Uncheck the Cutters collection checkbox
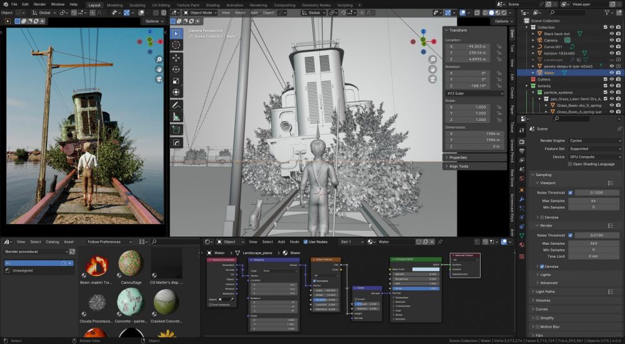This screenshot has width=625, height=344. pos(606,79)
